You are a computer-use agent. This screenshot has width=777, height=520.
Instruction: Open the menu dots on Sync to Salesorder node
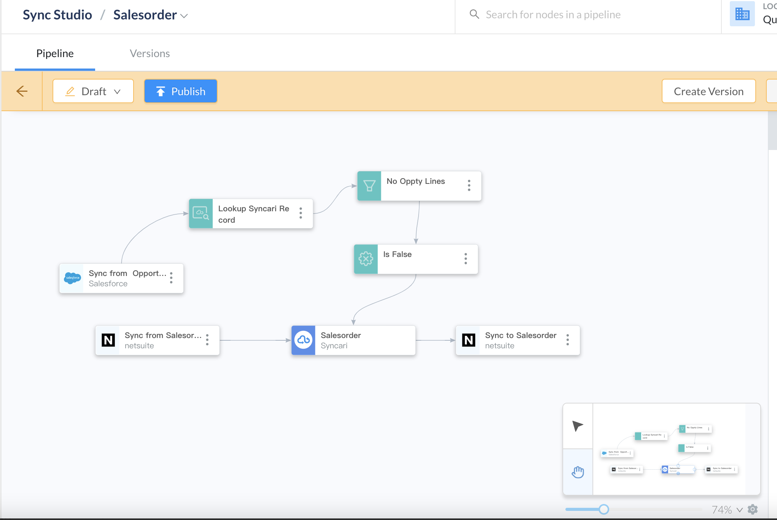[x=567, y=340]
